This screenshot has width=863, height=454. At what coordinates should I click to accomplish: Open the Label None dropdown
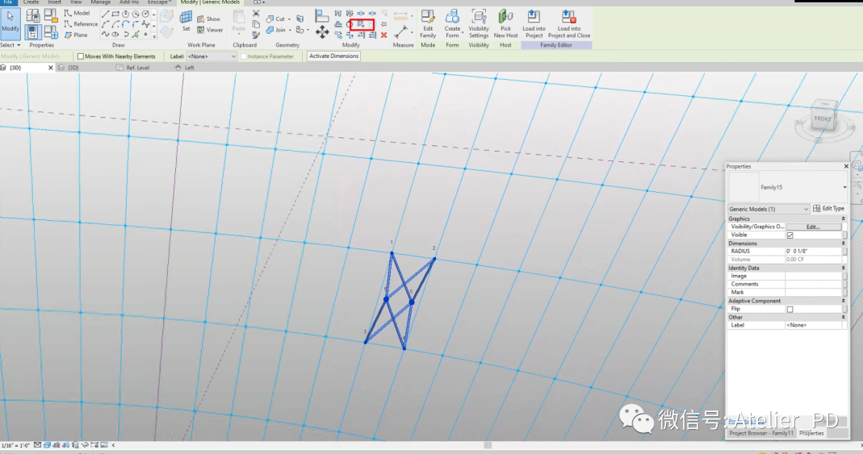coord(212,56)
